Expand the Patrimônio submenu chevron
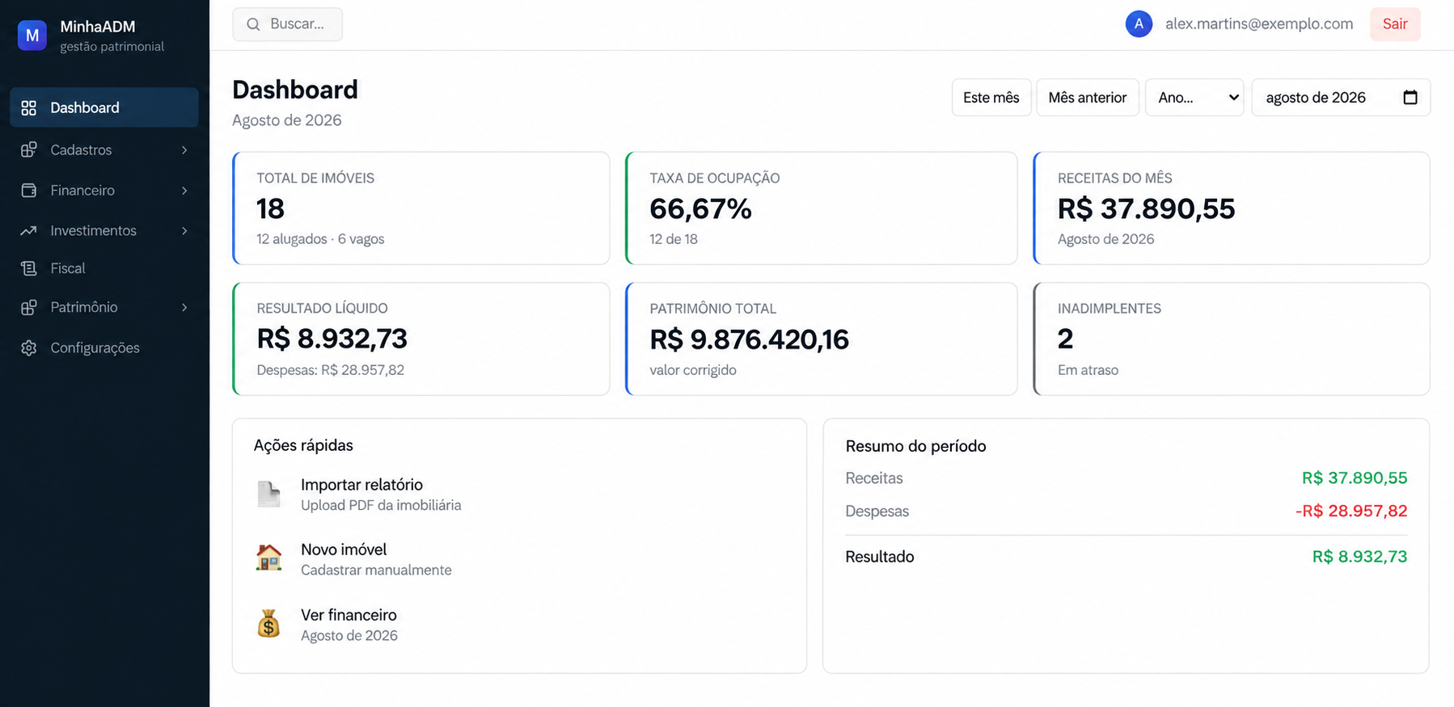Screen dimensions: 1454x707 184,307
